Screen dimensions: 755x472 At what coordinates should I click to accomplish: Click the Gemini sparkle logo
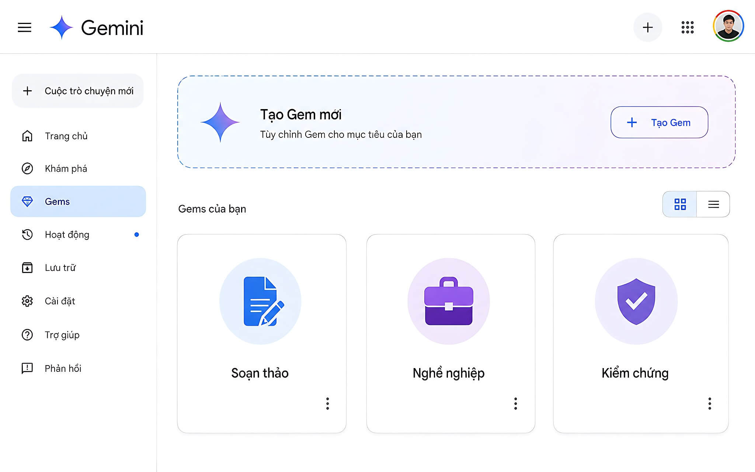coord(62,27)
